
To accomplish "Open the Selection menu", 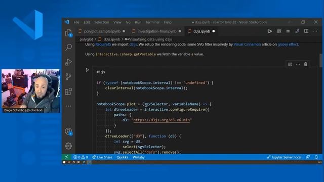I will 102,22.
